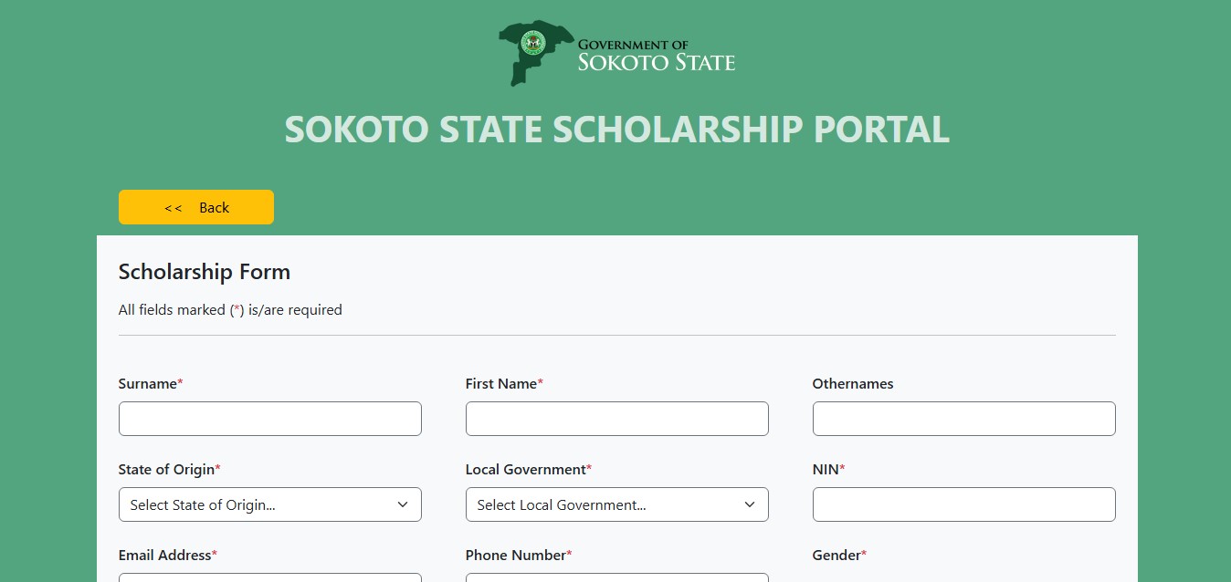This screenshot has height=582, width=1231.
Task: Open the Select State of Origin dropdown
Action: [x=256, y=504]
